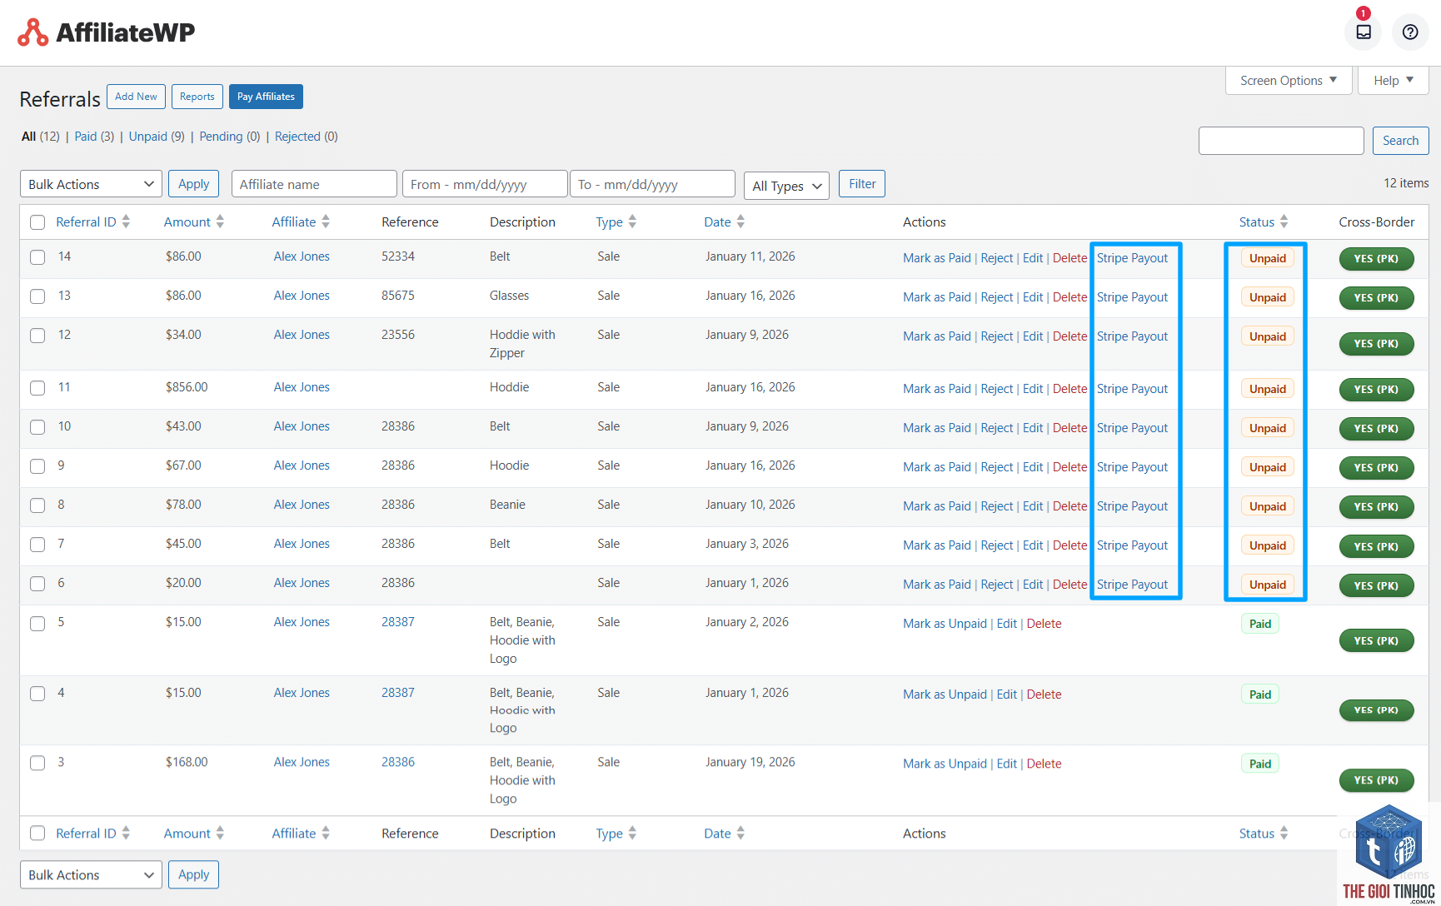Open the top Bulk Actions dropdown
This screenshot has height=906, width=1441.
(x=91, y=184)
